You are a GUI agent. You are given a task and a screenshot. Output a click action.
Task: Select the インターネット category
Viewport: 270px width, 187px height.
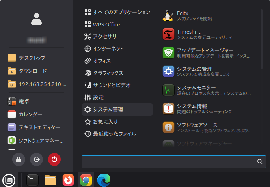pyautogui.click(x=108, y=49)
